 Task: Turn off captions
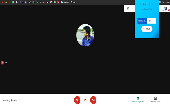[x=138, y=100]
